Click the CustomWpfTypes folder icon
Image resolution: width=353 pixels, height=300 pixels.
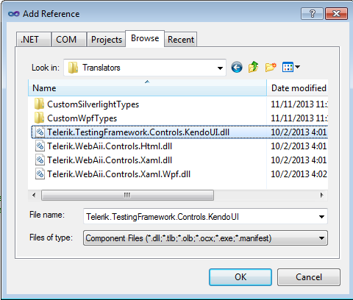(x=39, y=118)
